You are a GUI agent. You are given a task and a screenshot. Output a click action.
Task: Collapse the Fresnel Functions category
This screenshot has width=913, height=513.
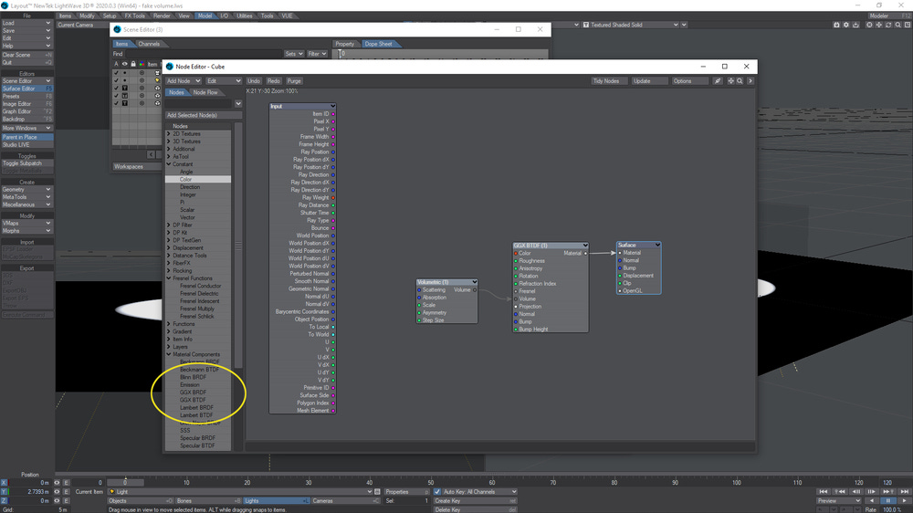(169, 278)
